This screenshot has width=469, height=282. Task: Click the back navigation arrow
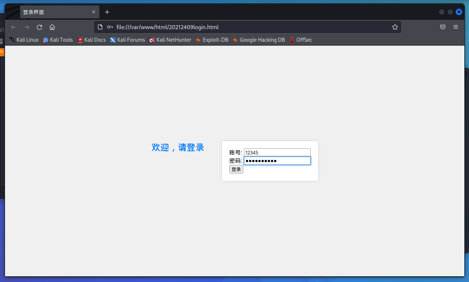14,27
